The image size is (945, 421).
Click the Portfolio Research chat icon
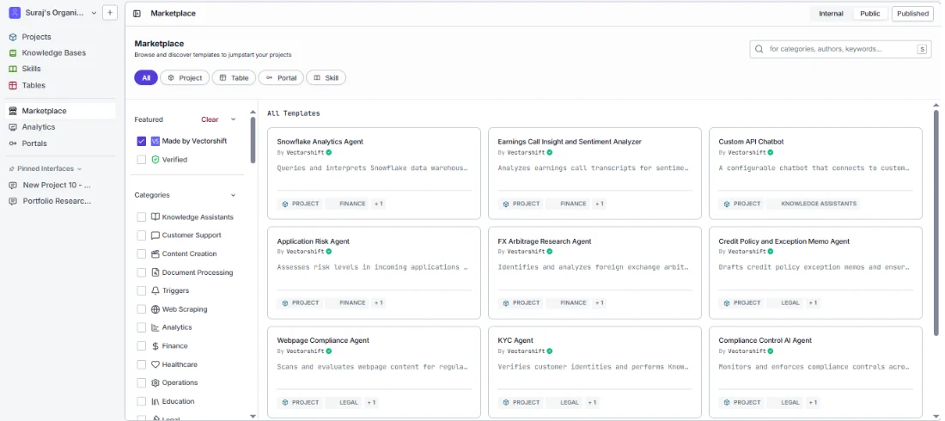(x=13, y=201)
